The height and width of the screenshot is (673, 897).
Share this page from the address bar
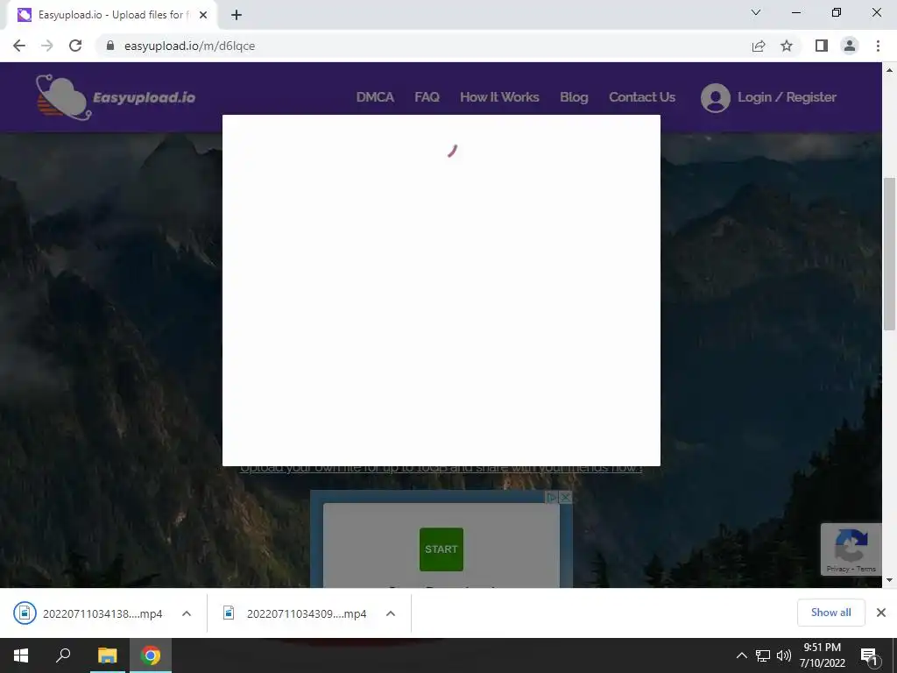759,46
